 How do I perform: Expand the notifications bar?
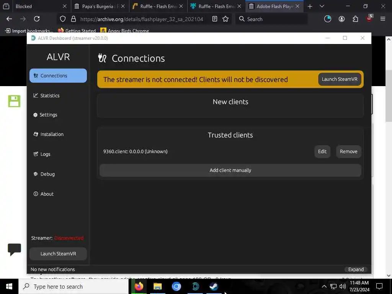(x=356, y=269)
